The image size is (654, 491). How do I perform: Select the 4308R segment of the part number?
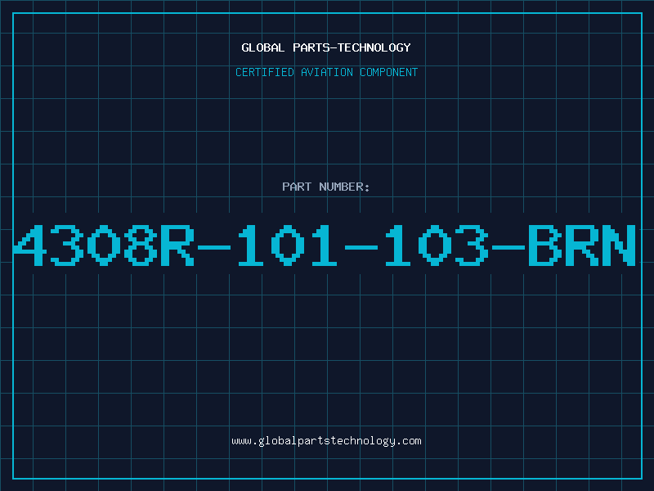click(x=104, y=245)
